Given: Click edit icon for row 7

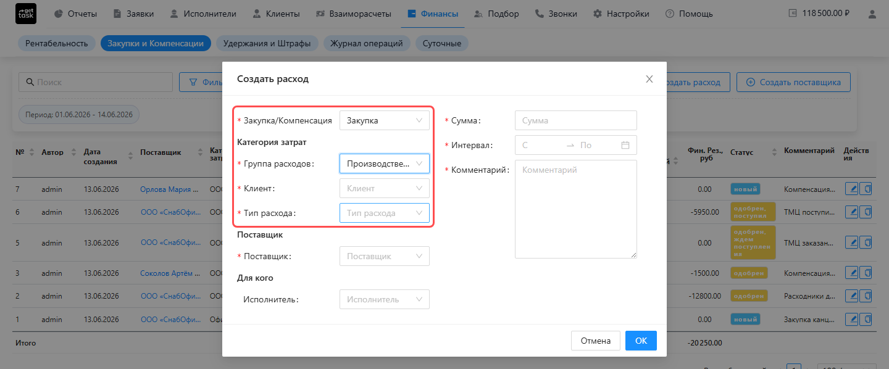Looking at the screenshot, I should click(852, 189).
